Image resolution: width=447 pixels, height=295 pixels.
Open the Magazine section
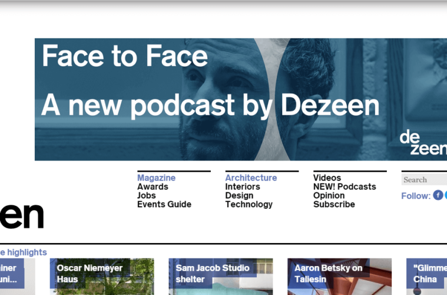point(156,178)
